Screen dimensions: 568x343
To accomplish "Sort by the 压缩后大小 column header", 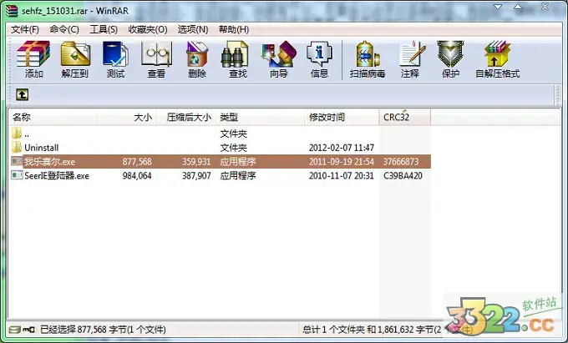I will (186, 117).
